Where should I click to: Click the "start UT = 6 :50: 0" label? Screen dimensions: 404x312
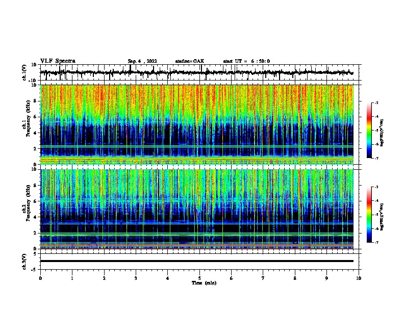(246, 61)
